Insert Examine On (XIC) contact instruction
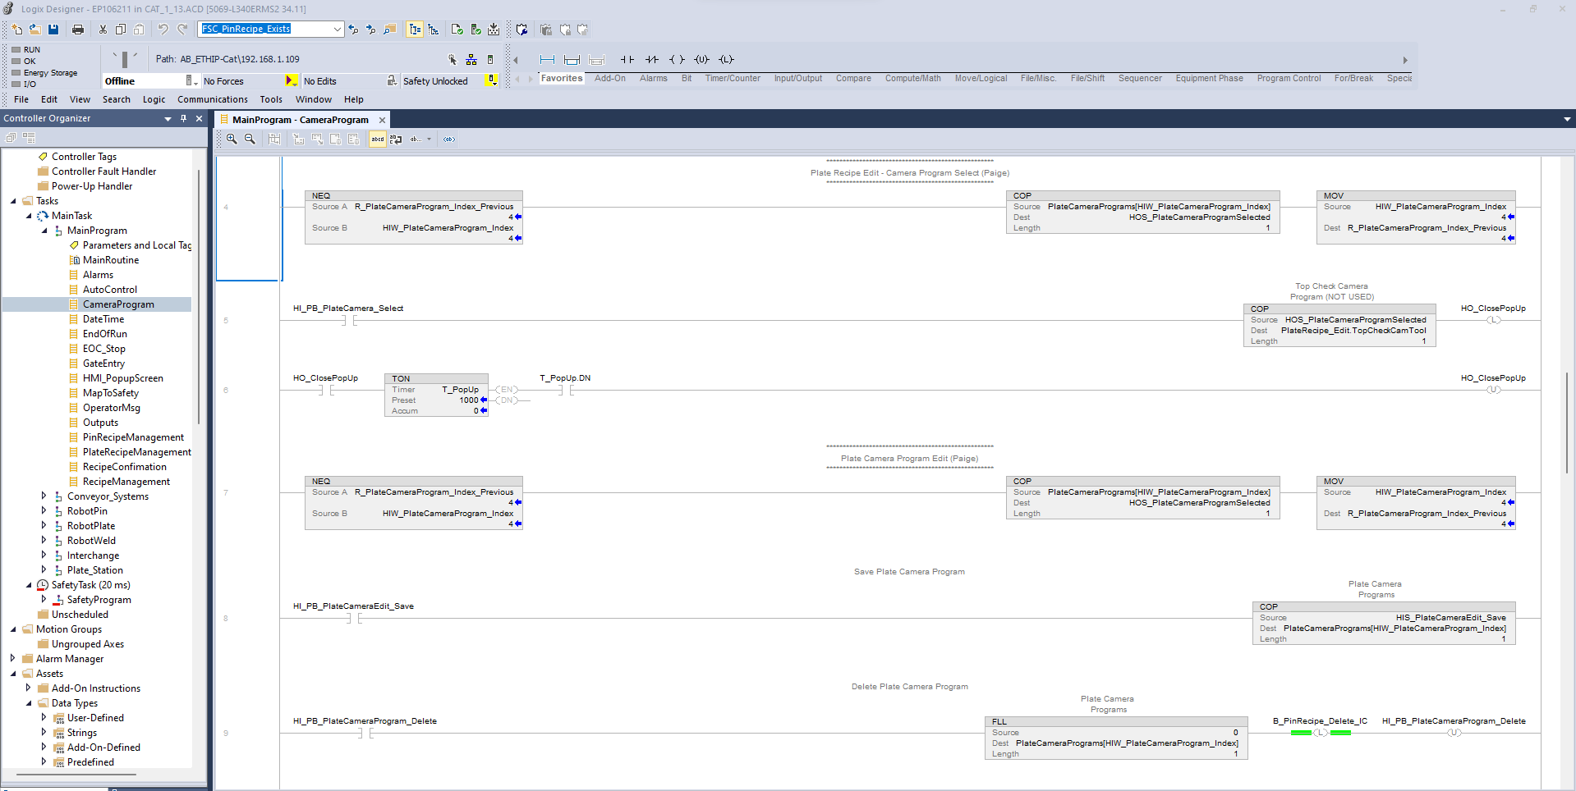This screenshot has height=791, width=1576. [627, 60]
